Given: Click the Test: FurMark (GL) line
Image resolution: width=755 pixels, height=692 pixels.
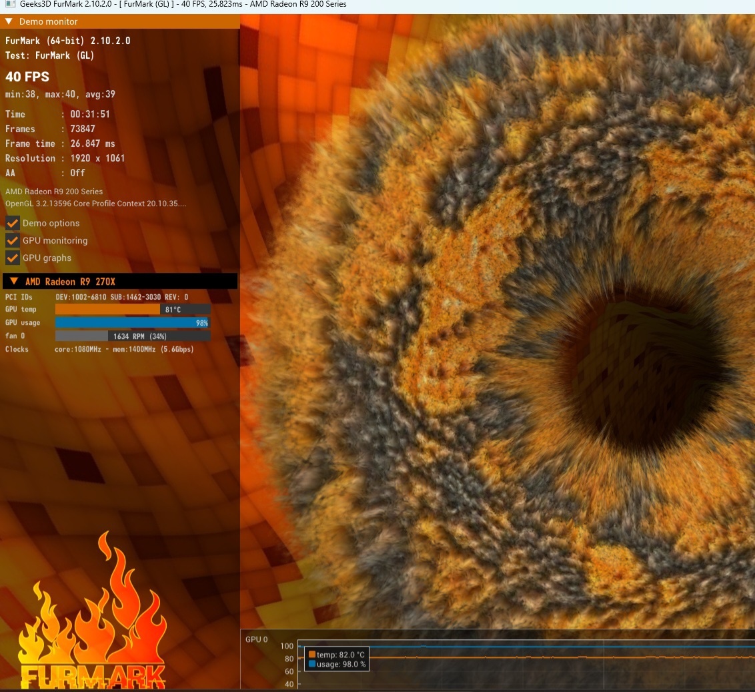Looking at the screenshot, I should (x=49, y=55).
